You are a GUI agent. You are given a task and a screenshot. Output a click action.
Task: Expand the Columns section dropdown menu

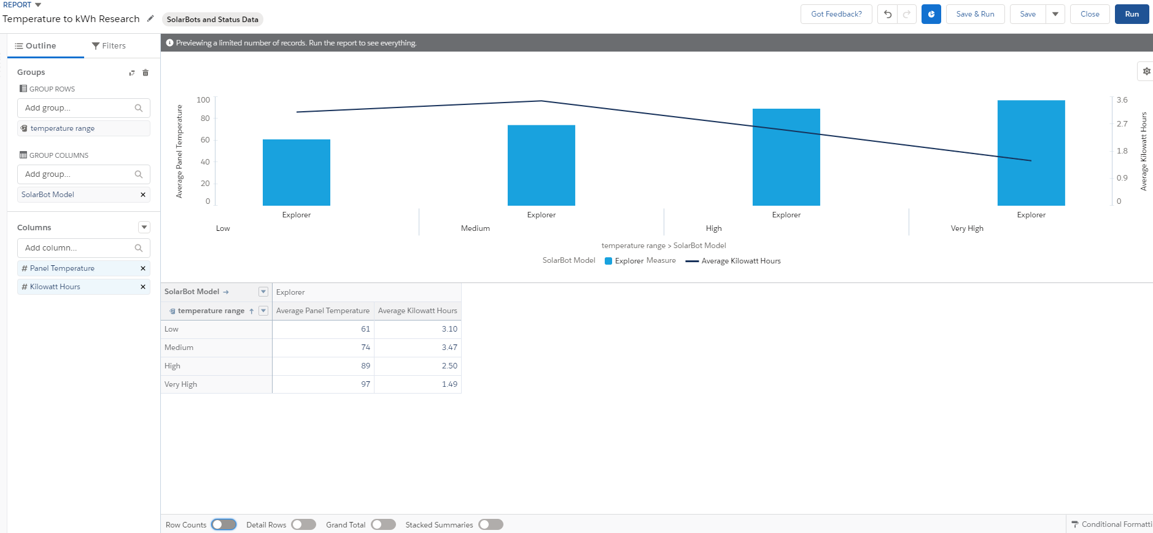tap(144, 227)
